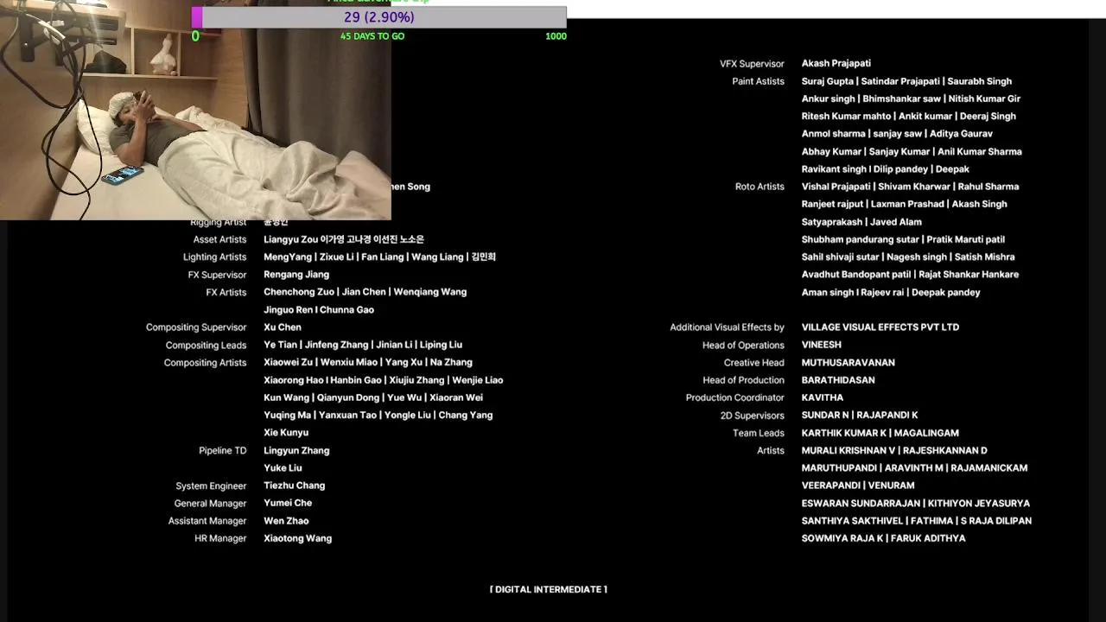The image size is (1106, 622).
Task: Click the name 'Yumei Che'
Action: (x=288, y=503)
